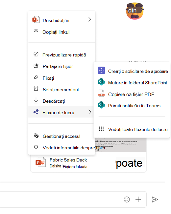Viewport: 171px width, 214px height.
Task: Click the Approvals icon for Creați o solicitare
Action: point(101,70)
